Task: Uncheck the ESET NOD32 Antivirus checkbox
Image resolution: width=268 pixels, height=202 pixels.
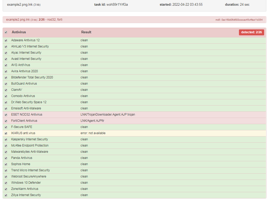Action: (6, 115)
